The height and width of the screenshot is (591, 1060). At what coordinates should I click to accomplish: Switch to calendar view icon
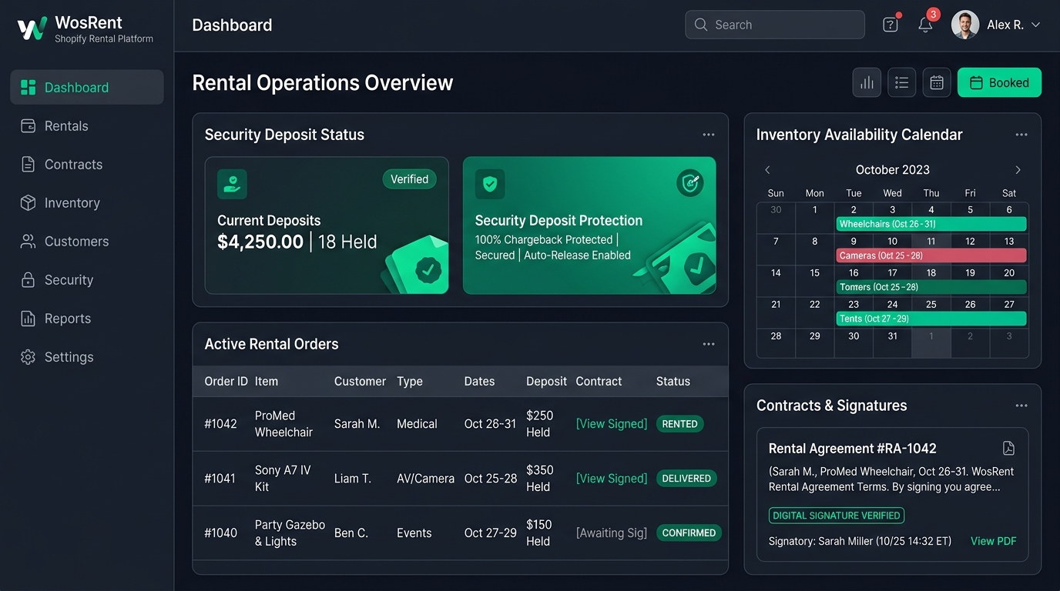(937, 82)
